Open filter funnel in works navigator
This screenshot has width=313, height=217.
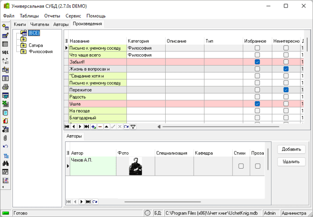pos(133,126)
